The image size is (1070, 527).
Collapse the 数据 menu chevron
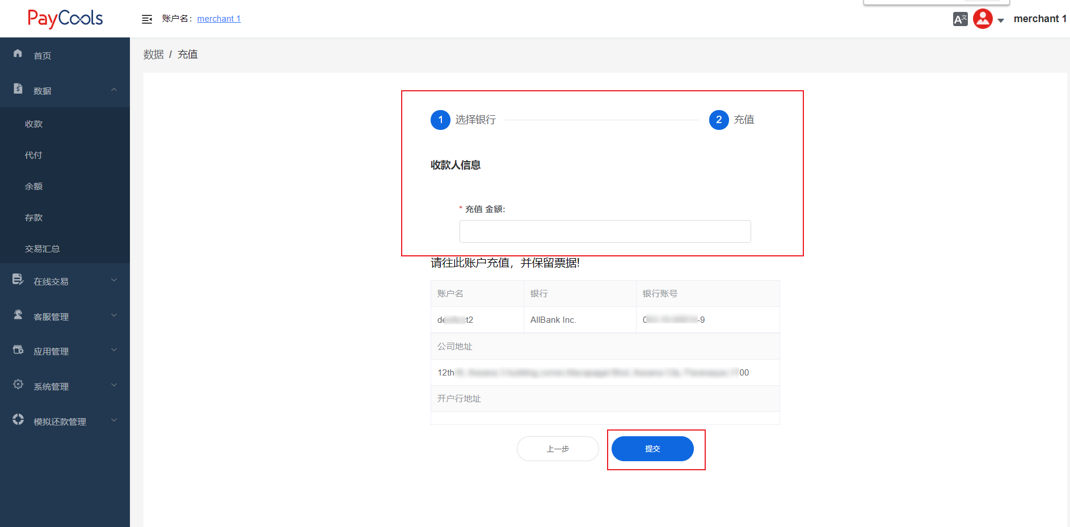click(114, 90)
